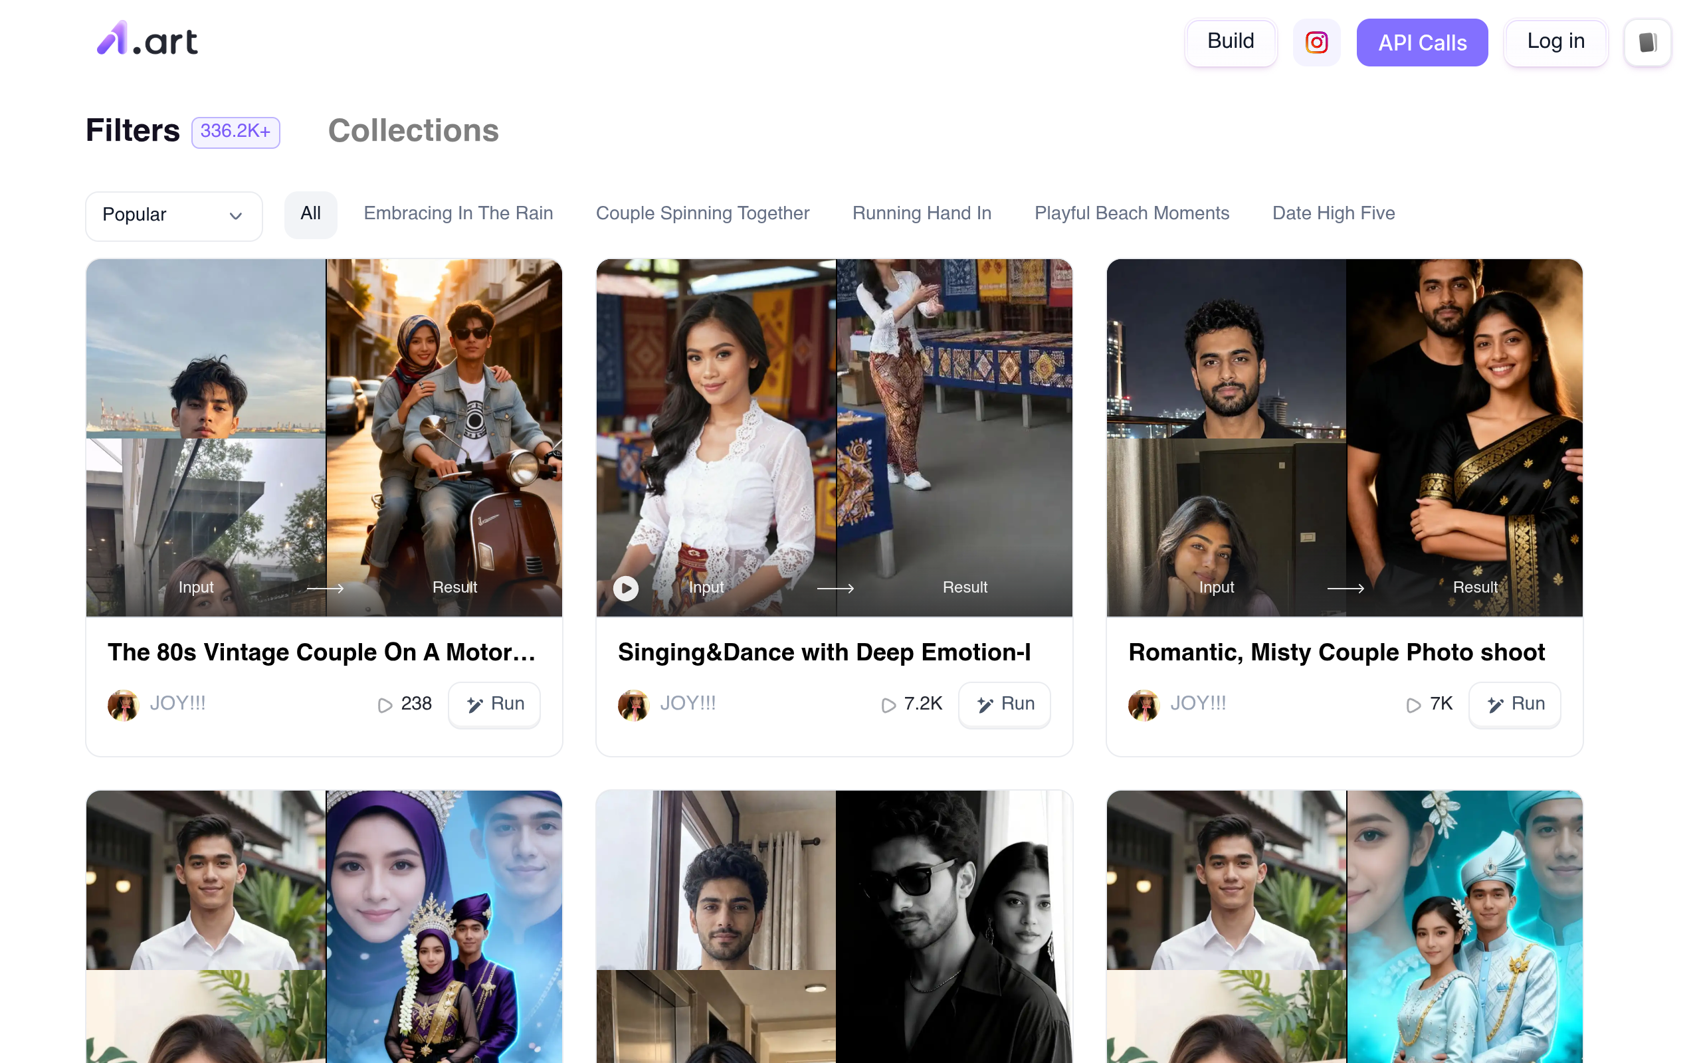
Task: Filter by Running Hand In
Action: (922, 214)
